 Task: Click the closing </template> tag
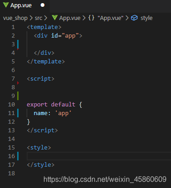tap(46, 62)
